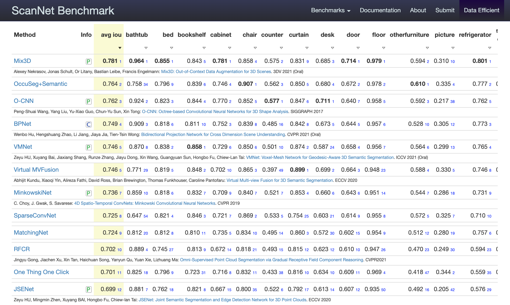Open the JSENet Joint Semantic Segmentation paper
The image size is (510, 305).
coord(222,300)
